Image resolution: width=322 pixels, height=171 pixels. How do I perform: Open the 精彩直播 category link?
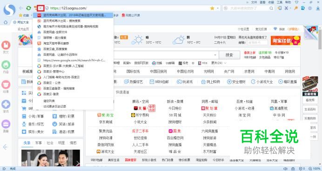click(x=288, y=82)
